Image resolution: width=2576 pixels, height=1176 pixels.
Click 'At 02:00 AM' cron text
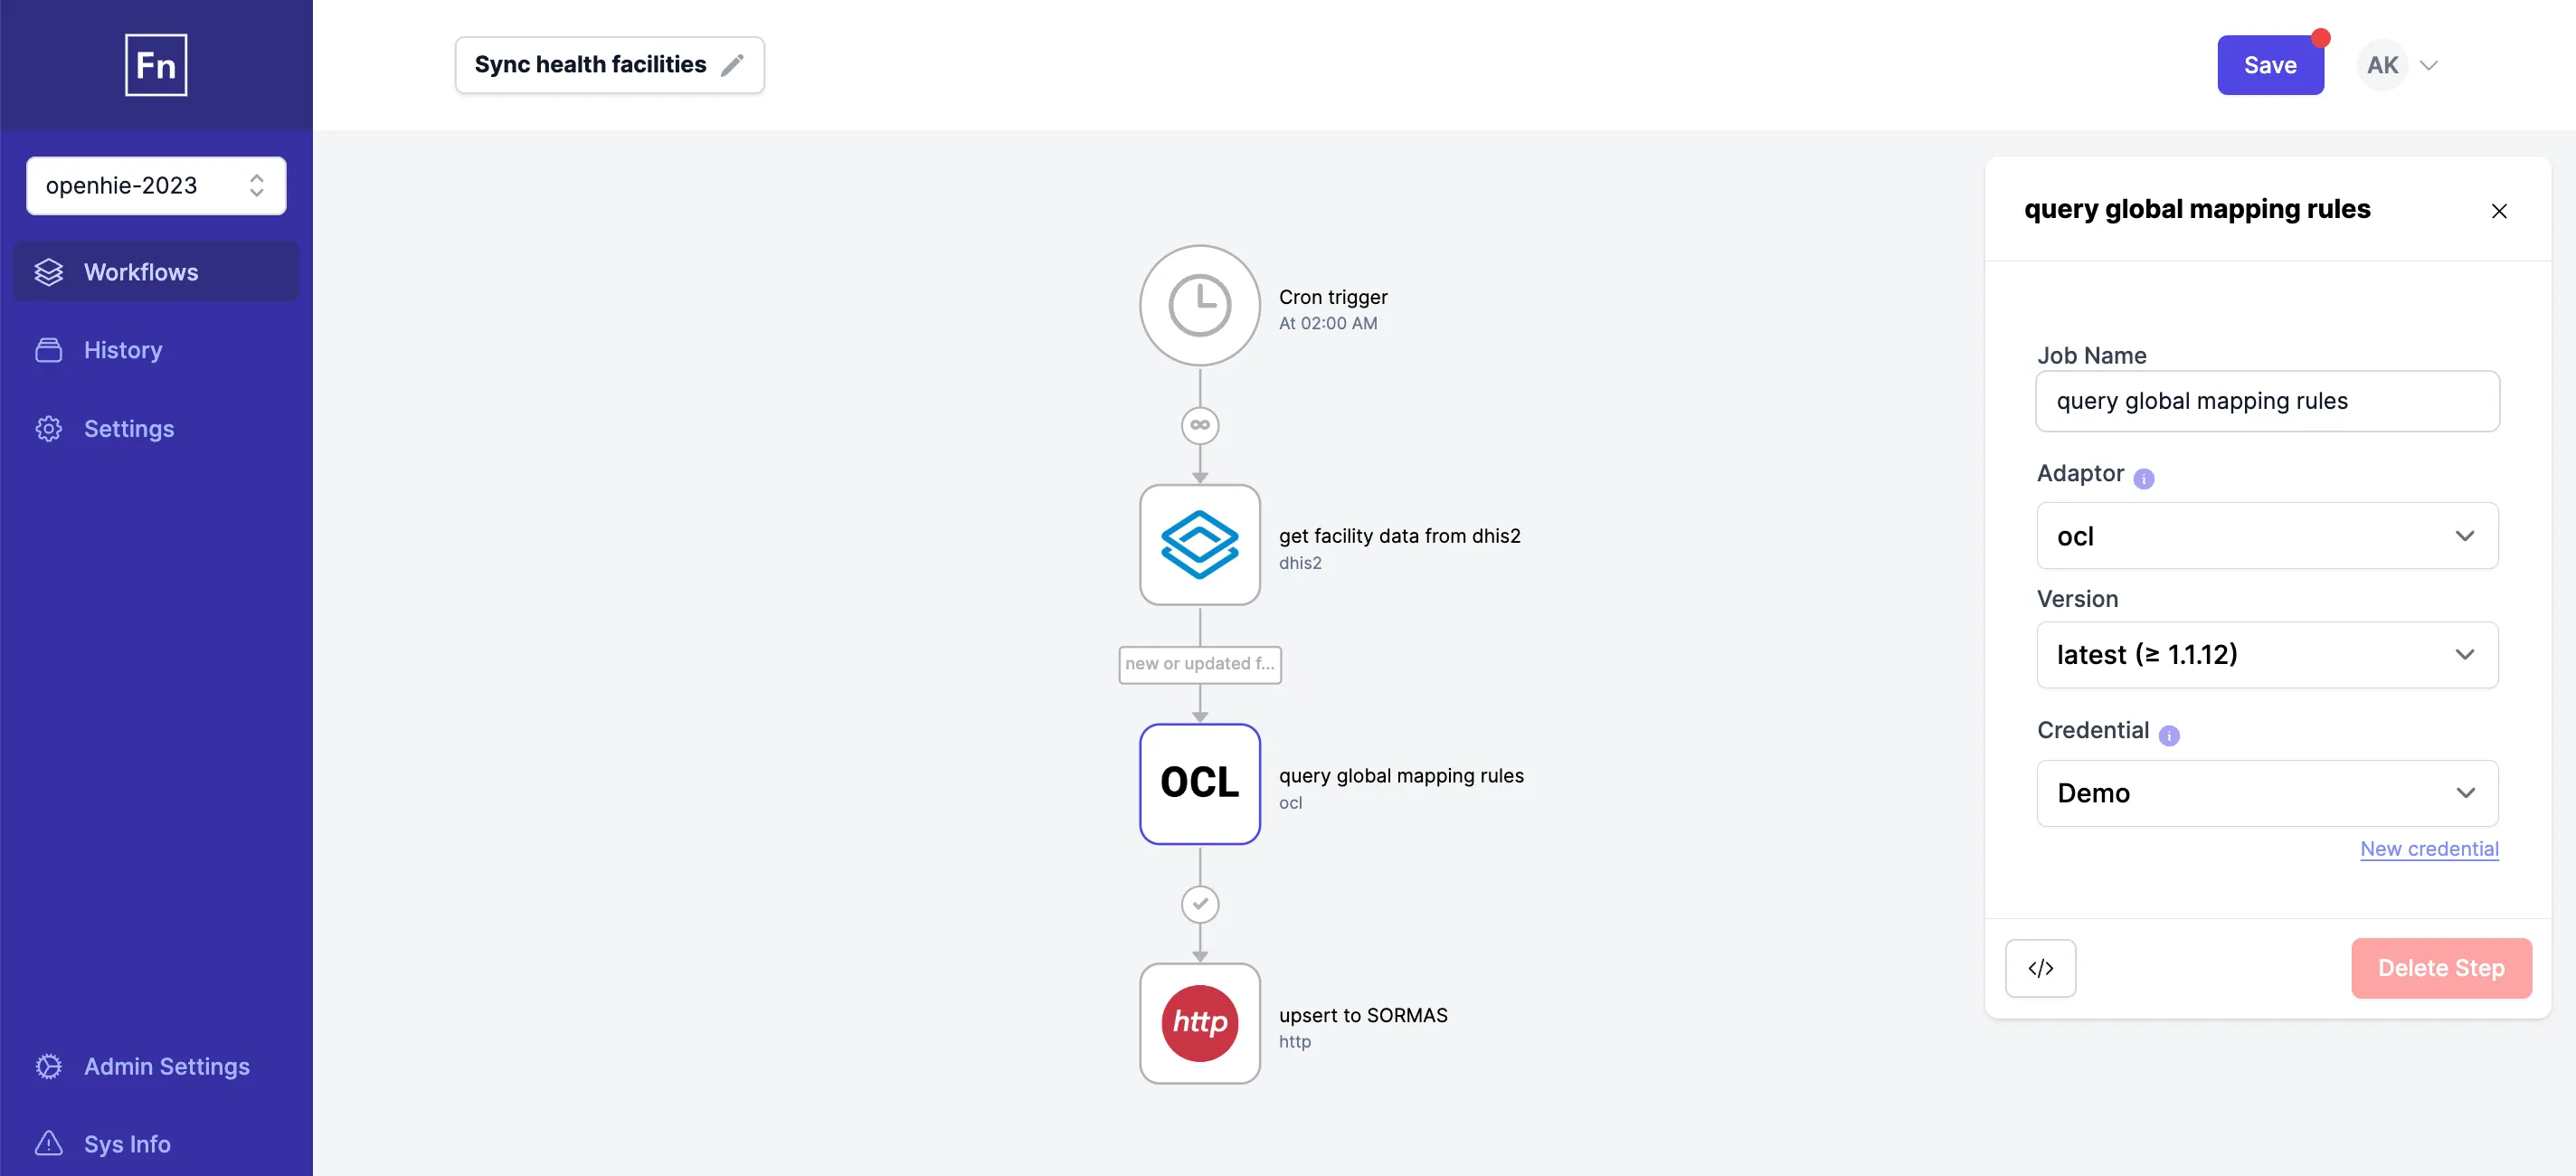pos(1328,323)
